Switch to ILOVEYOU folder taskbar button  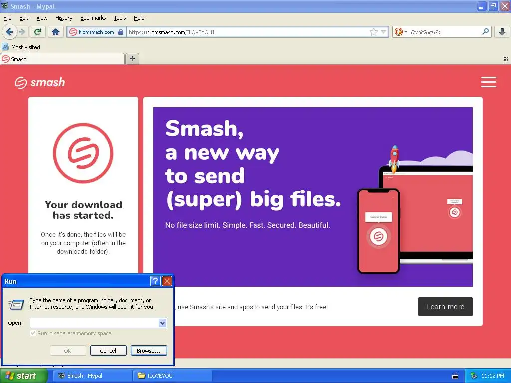pos(172,376)
